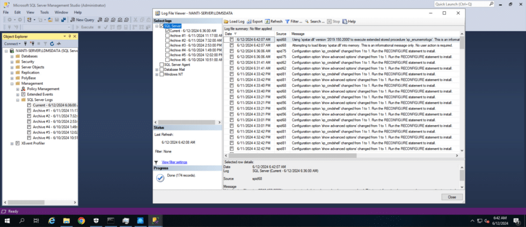
Task: Click the View filter settings link
Action: [x=174, y=162]
